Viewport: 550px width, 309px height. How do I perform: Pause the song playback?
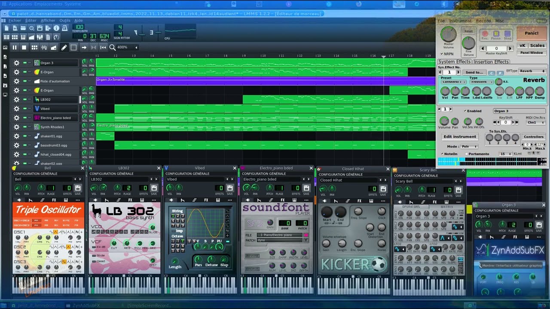coord(15,48)
